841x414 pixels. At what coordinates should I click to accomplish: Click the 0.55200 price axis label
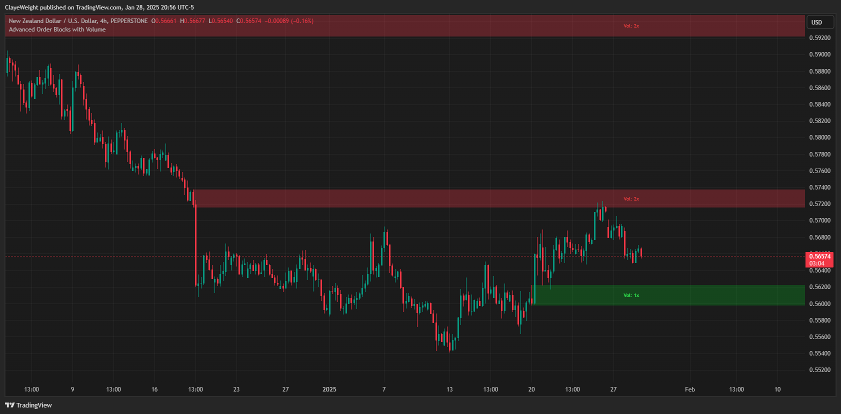[819, 370]
